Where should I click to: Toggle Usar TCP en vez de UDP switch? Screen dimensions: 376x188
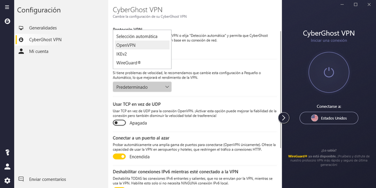pyautogui.click(x=119, y=123)
